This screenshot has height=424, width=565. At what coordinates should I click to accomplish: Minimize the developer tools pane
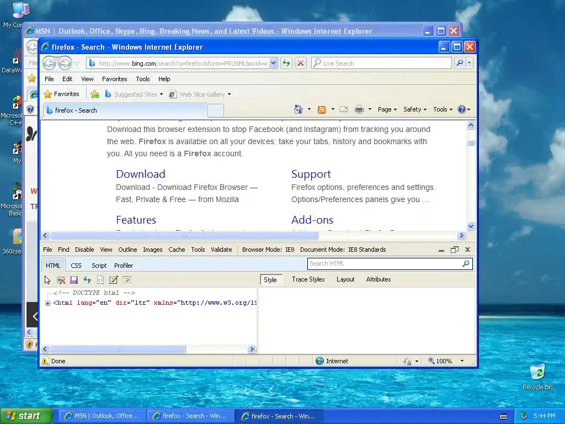[x=441, y=250]
